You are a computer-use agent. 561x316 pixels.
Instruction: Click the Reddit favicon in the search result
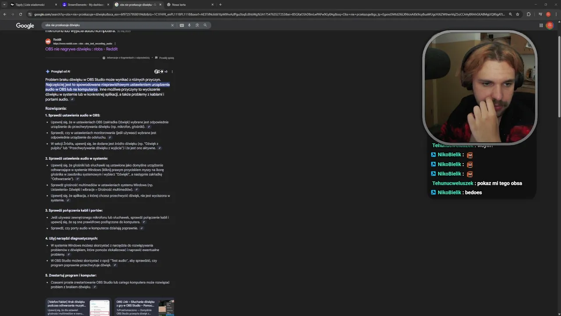48,42
